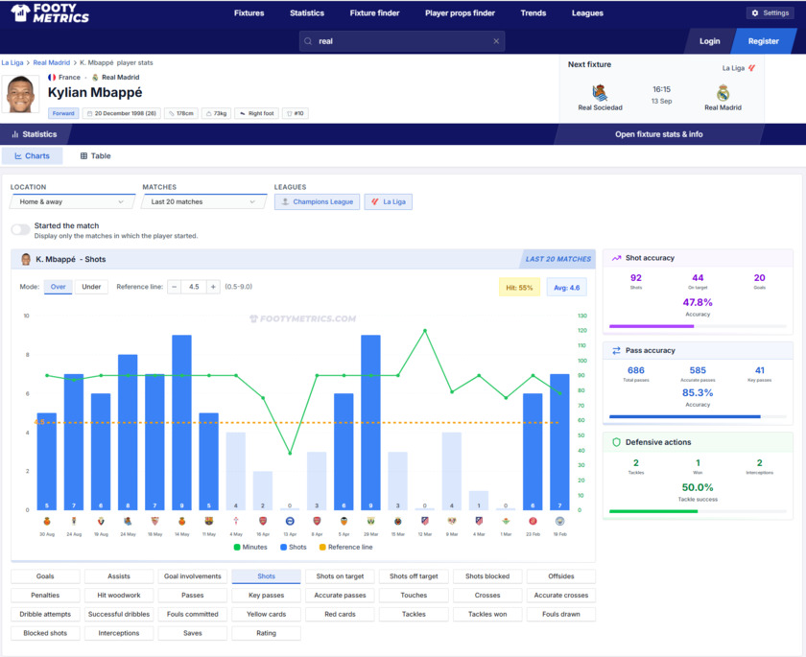The height and width of the screenshot is (657, 806).
Task: Enable the Started the match toggle
Action: pos(20,230)
